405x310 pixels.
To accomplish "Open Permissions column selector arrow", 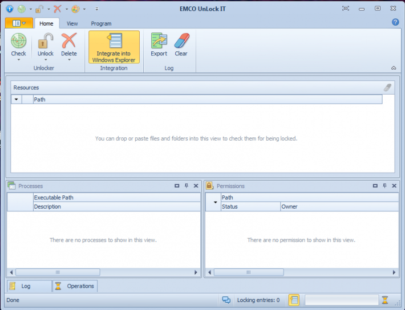I will point(215,202).
